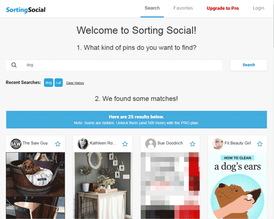Open the dog's ears pin image
The height and width of the screenshot is (219, 274).
[237, 186]
